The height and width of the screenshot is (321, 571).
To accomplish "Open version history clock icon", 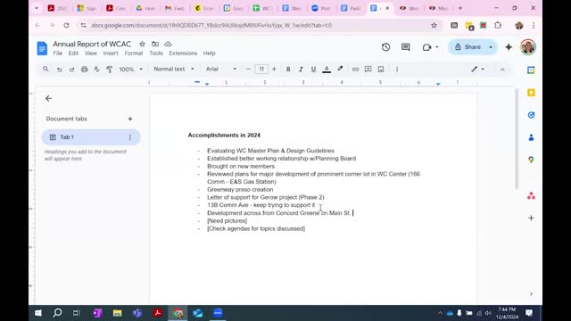I will [x=385, y=47].
